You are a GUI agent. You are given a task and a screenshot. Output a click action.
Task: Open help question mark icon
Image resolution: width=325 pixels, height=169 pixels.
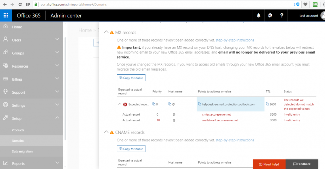(x=282, y=15)
